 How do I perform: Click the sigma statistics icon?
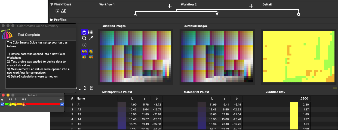click(x=85, y=88)
